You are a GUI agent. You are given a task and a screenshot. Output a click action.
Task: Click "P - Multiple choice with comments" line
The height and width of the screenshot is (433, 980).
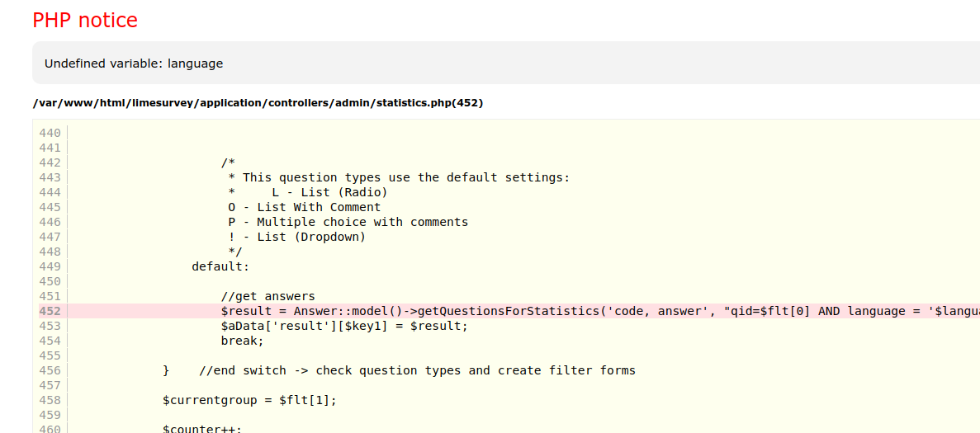348,222
